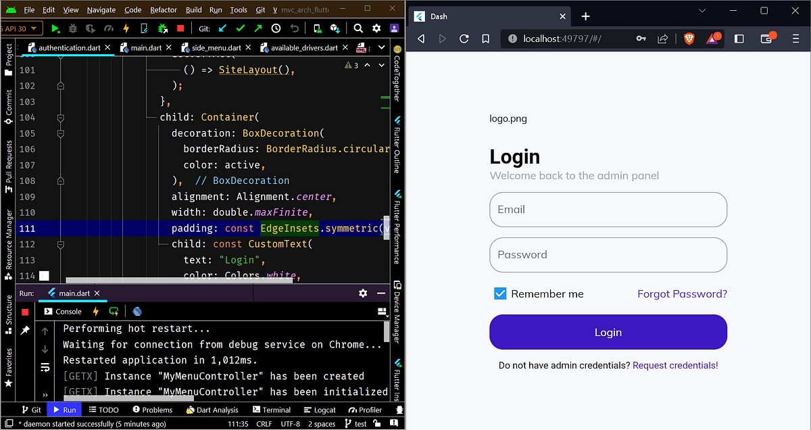Uncheck the Remember me checkbox
The width and height of the screenshot is (811, 430).
pos(500,293)
